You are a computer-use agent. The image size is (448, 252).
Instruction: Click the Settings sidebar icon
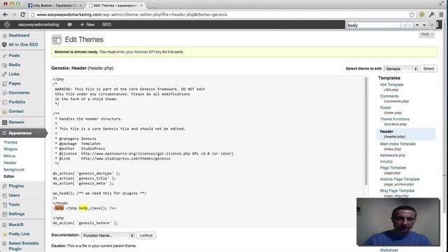[4, 214]
